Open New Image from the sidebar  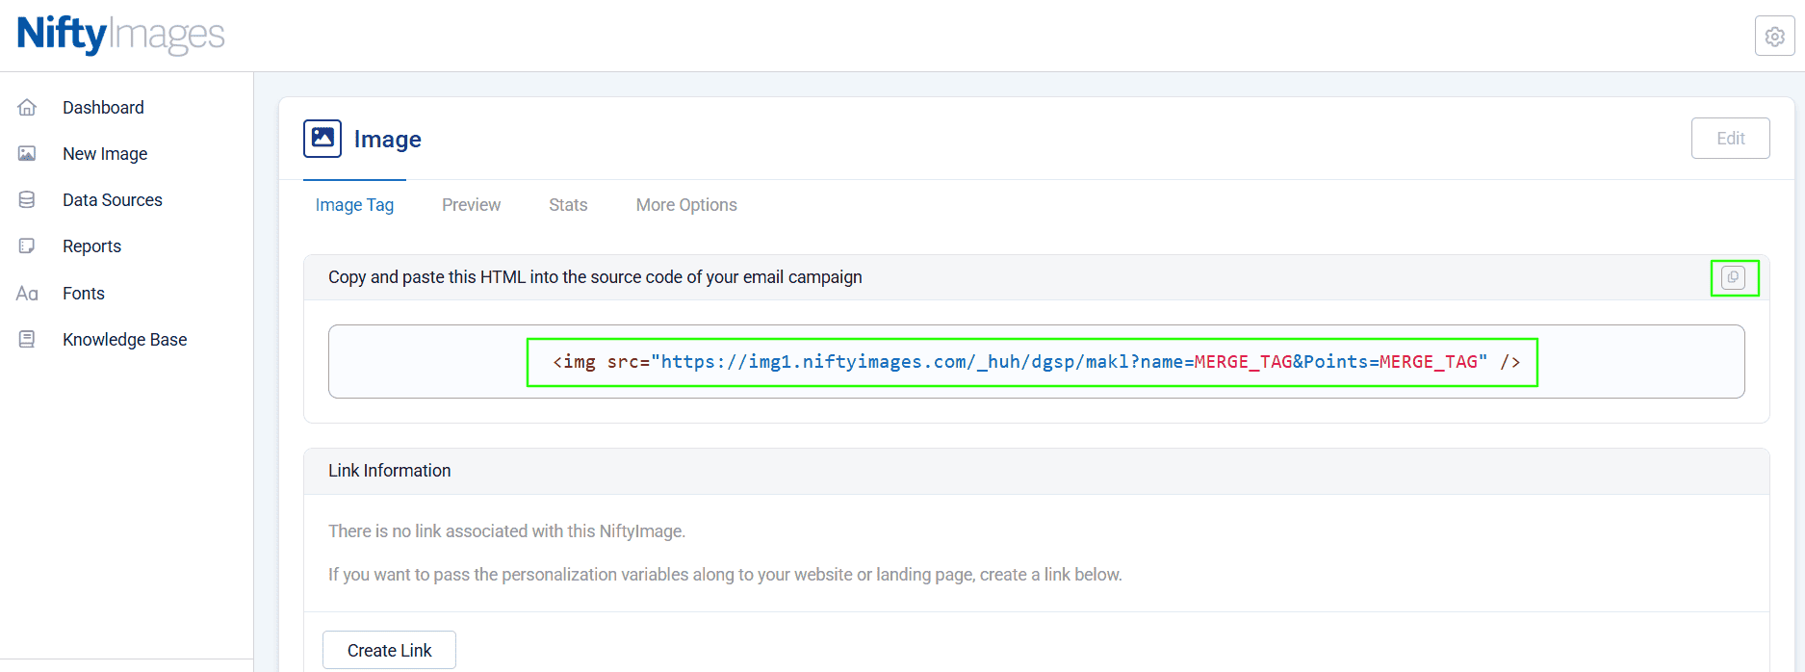pyautogui.click(x=105, y=154)
